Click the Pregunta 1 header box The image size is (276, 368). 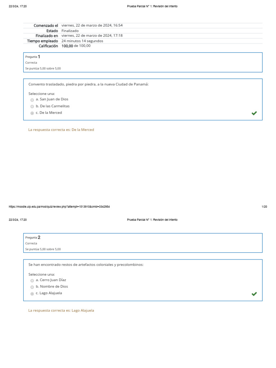click(143, 62)
